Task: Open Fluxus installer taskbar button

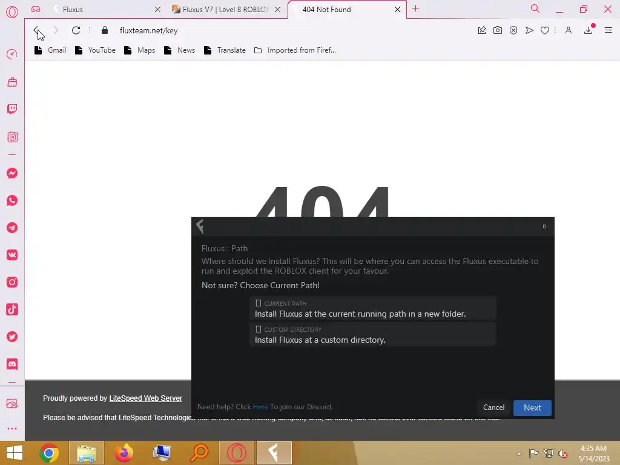Action: [274, 453]
